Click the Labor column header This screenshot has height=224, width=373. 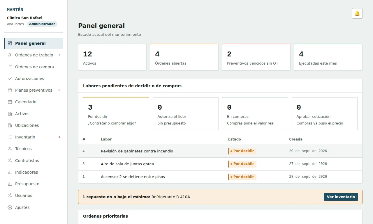[106, 139]
